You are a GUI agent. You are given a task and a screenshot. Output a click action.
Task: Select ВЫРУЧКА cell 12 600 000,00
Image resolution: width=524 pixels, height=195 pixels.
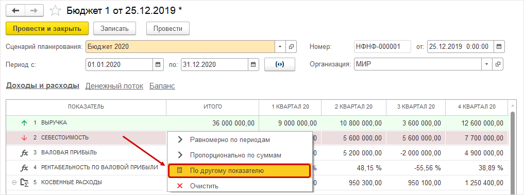tap(477, 123)
